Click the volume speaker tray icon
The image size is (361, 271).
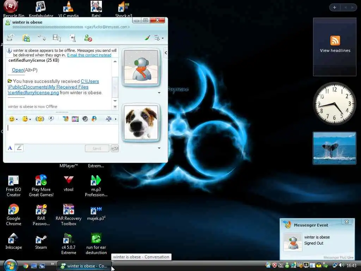[x=342, y=265]
